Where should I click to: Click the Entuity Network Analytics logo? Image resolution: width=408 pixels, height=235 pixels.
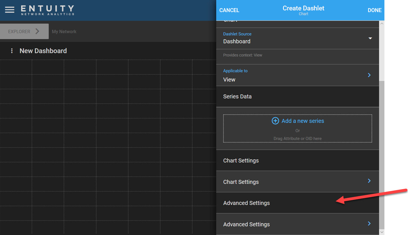click(x=47, y=10)
